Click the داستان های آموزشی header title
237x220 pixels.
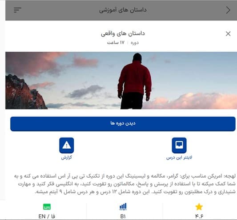coord(123,10)
